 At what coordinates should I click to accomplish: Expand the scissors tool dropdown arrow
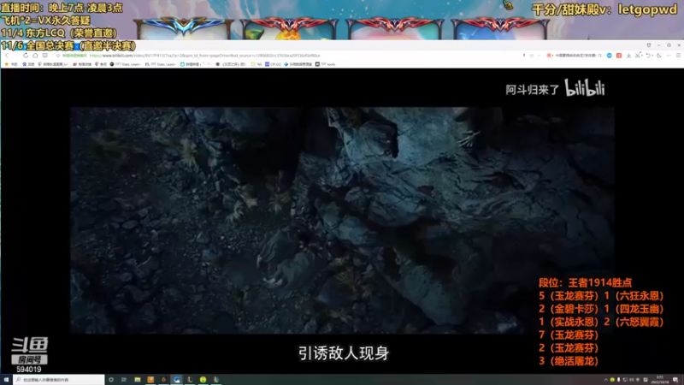click(642, 56)
